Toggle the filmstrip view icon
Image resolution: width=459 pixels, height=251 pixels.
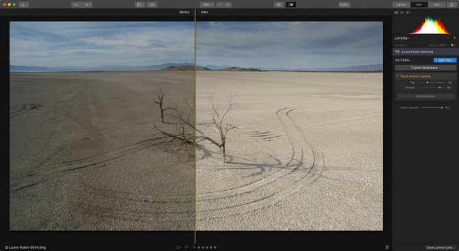(151, 5)
